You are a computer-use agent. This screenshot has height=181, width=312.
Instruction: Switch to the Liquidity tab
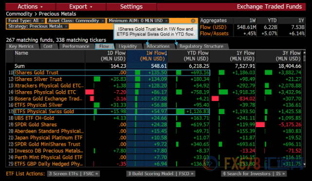(128, 47)
